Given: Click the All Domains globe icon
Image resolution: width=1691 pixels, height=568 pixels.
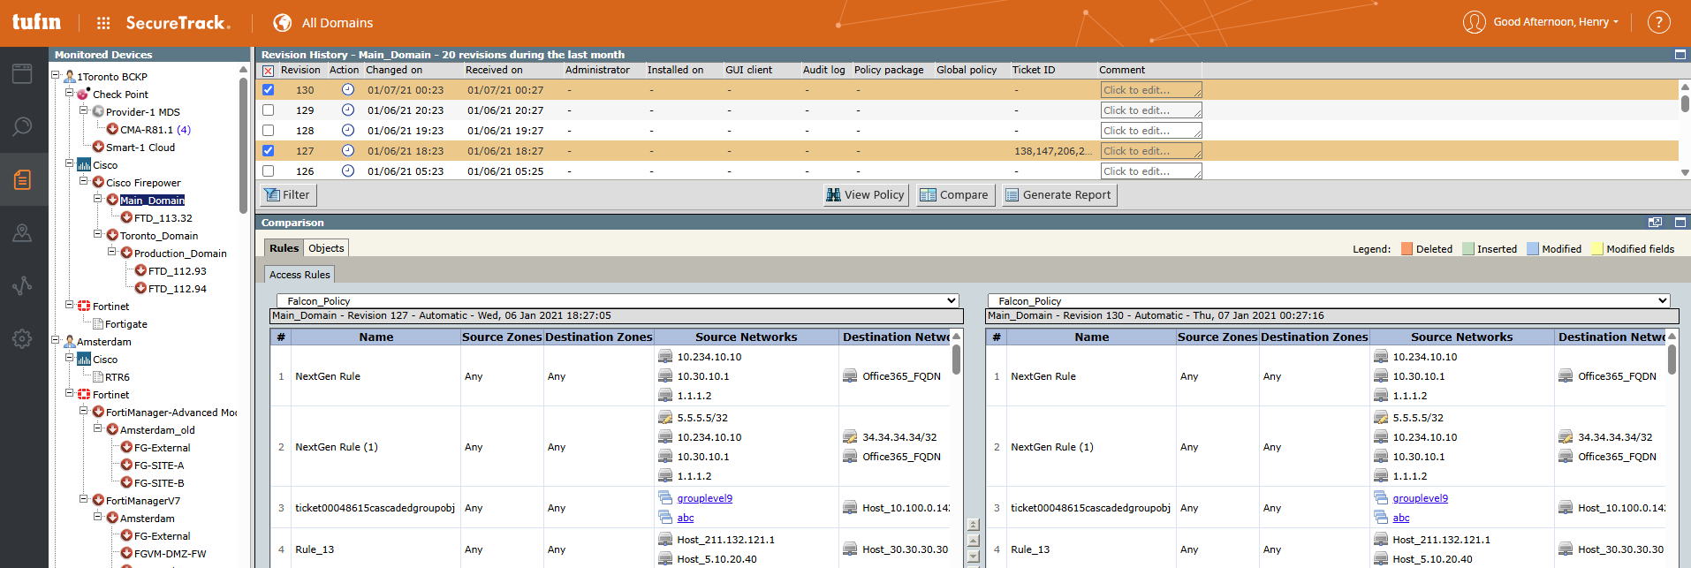Looking at the screenshot, I should (x=283, y=23).
